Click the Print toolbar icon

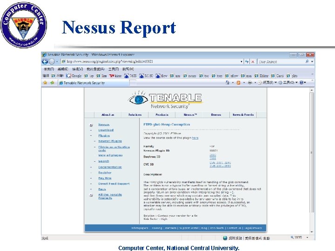pyautogui.click(x=250, y=83)
